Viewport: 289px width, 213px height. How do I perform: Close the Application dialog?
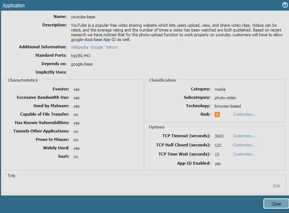(x=276, y=203)
